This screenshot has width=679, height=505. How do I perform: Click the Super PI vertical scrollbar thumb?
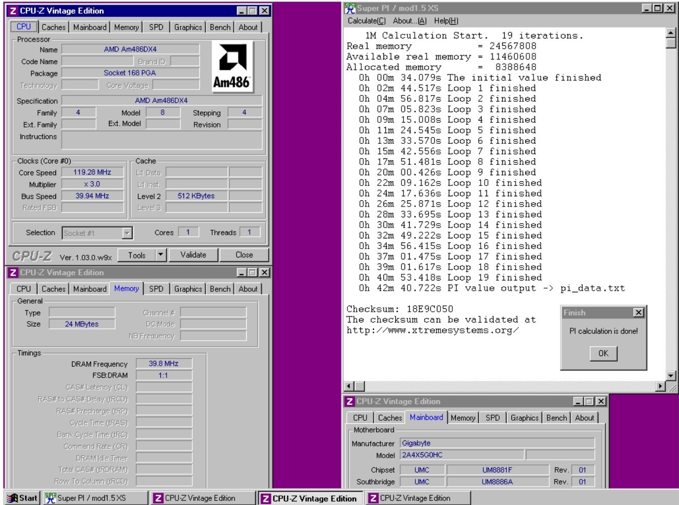click(670, 43)
